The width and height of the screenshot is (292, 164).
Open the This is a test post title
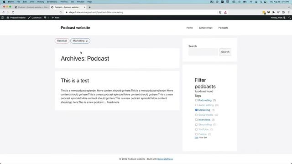(x=75, y=81)
